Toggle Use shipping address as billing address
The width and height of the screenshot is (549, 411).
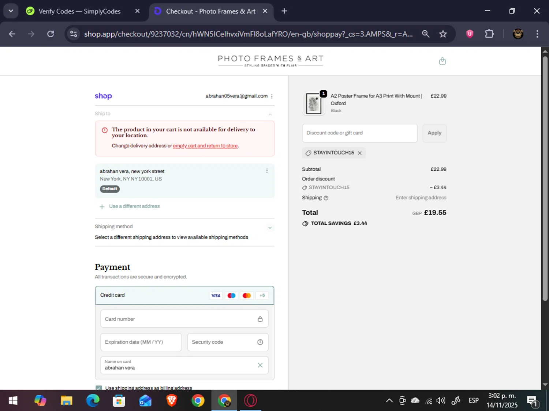(99, 387)
